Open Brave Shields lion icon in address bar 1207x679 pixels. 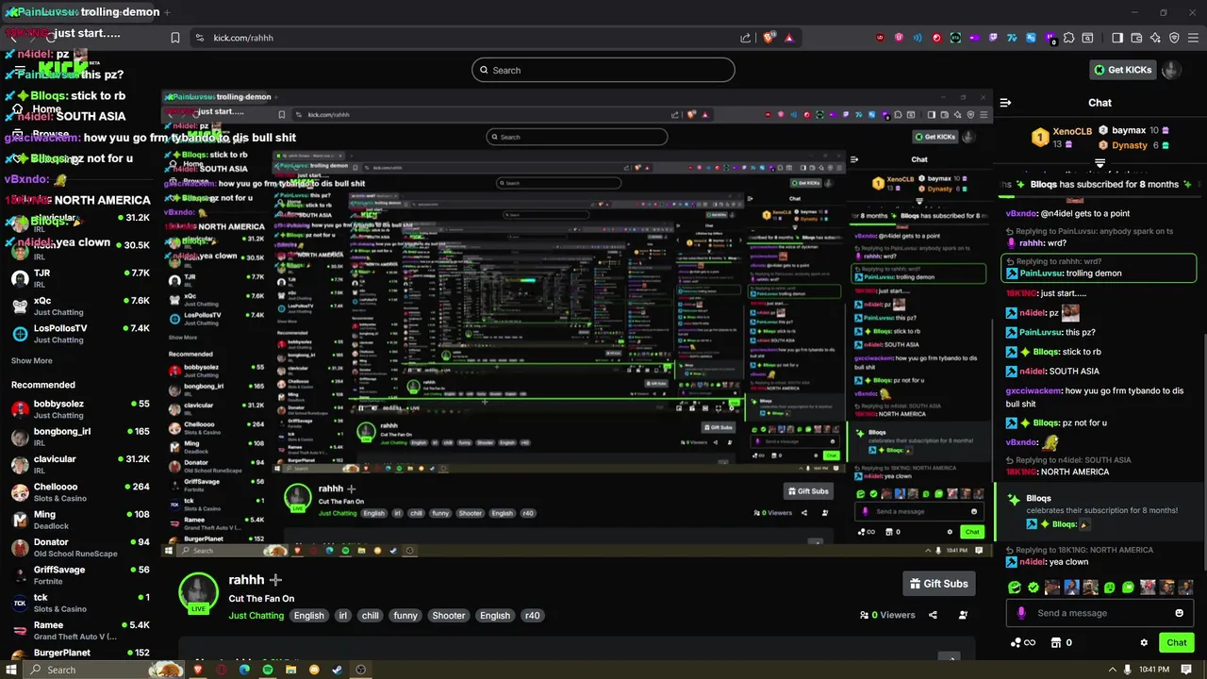tap(769, 38)
